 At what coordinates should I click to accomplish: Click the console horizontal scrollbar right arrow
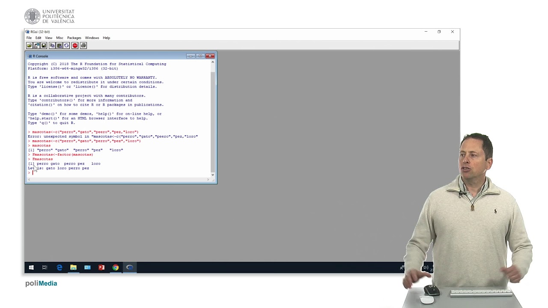coord(208,180)
